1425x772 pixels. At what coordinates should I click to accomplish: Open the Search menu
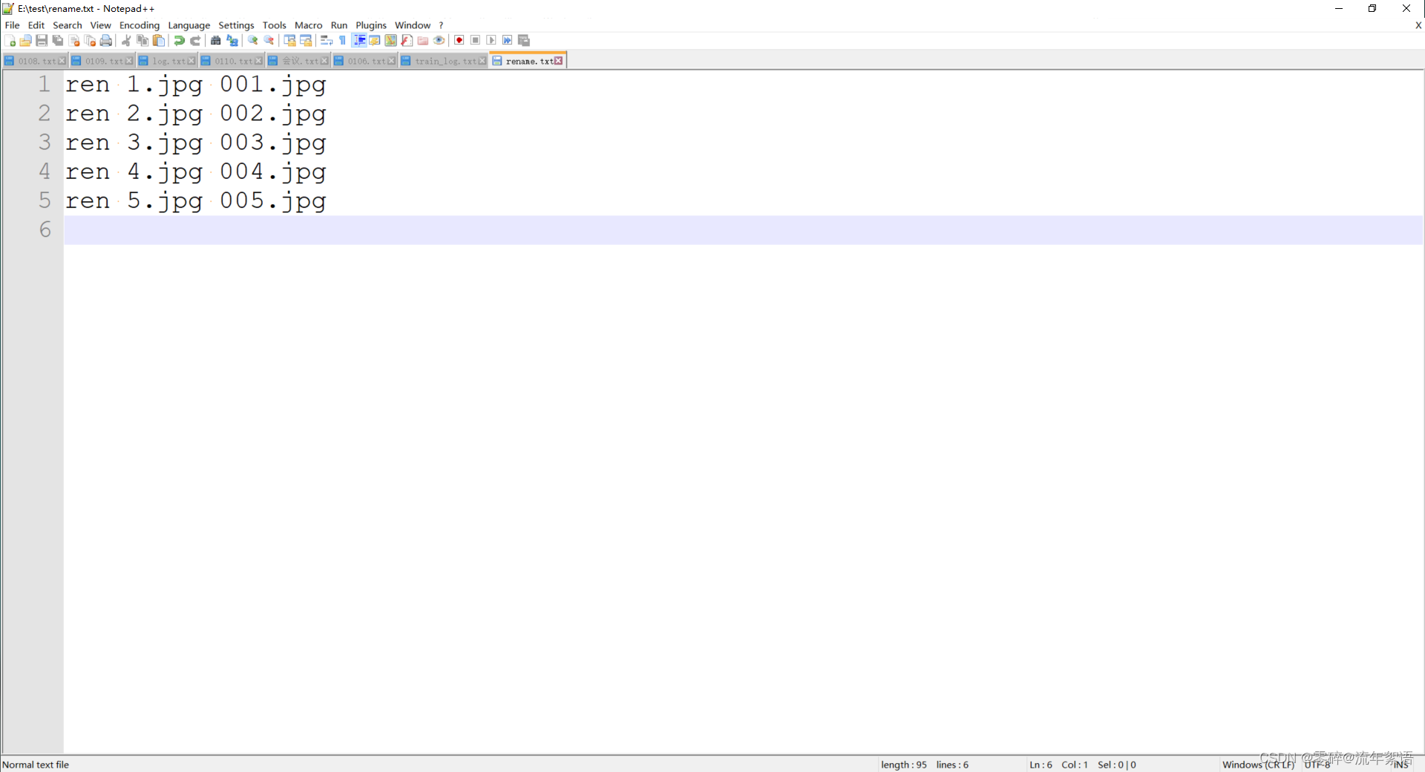coord(68,25)
